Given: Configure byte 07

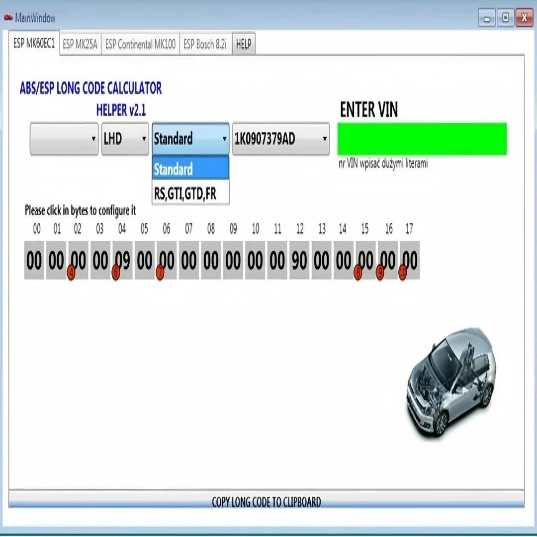Looking at the screenshot, I should point(189,260).
